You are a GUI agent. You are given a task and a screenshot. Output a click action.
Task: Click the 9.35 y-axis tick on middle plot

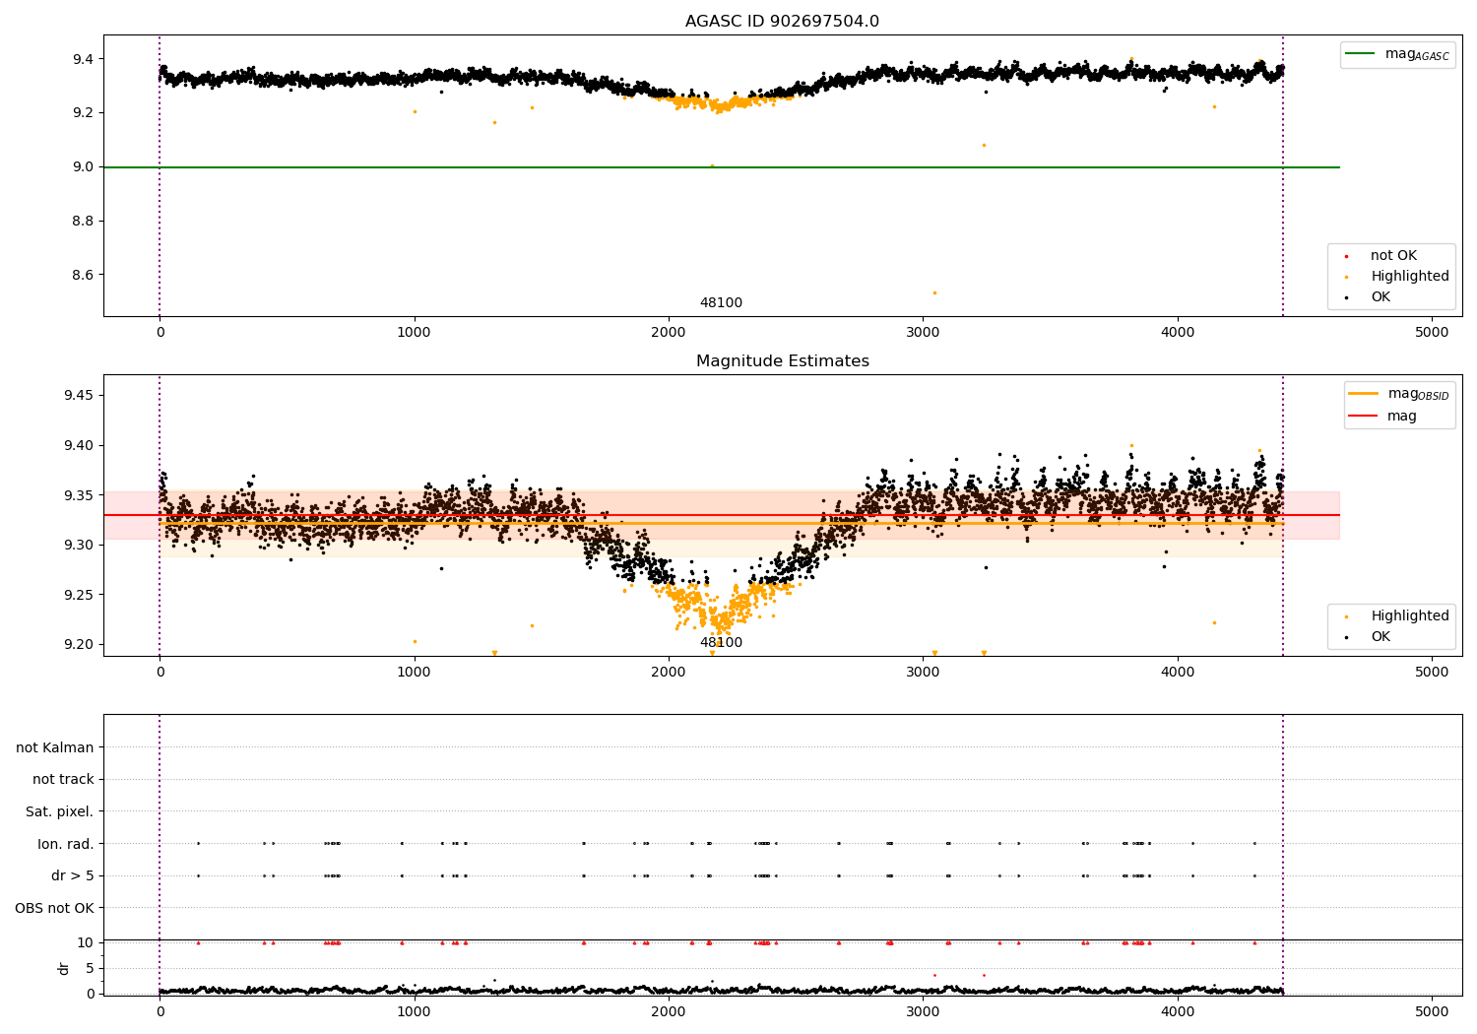click(79, 495)
